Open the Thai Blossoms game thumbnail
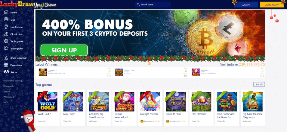The height and width of the screenshot is (132, 287). 201,101
